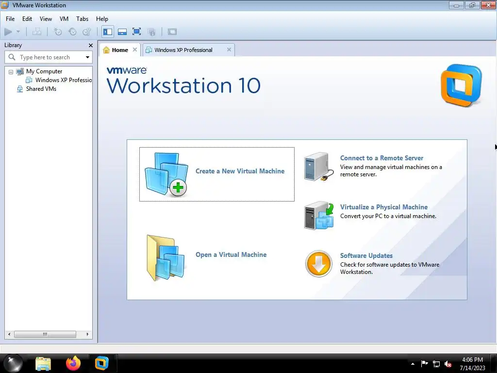Viewport: 497px width, 373px height.
Task: Close the Windows XP Professional tab
Action: pyautogui.click(x=229, y=50)
